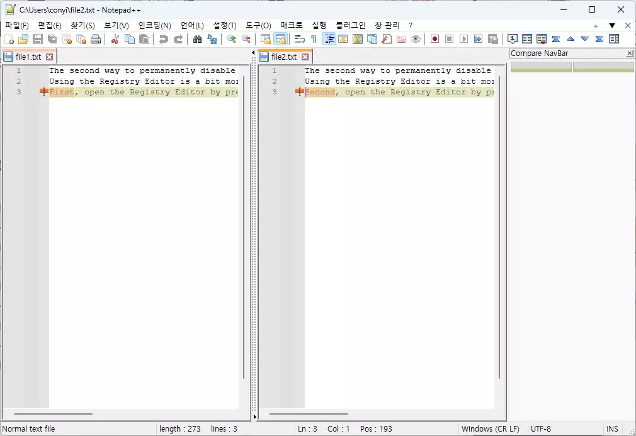The width and height of the screenshot is (636, 436).
Task: Toggle the indent guide toolbar button
Action: [329, 39]
